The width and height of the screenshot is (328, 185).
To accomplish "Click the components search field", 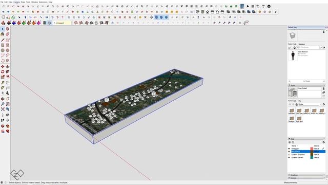I will click(x=309, y=48).
